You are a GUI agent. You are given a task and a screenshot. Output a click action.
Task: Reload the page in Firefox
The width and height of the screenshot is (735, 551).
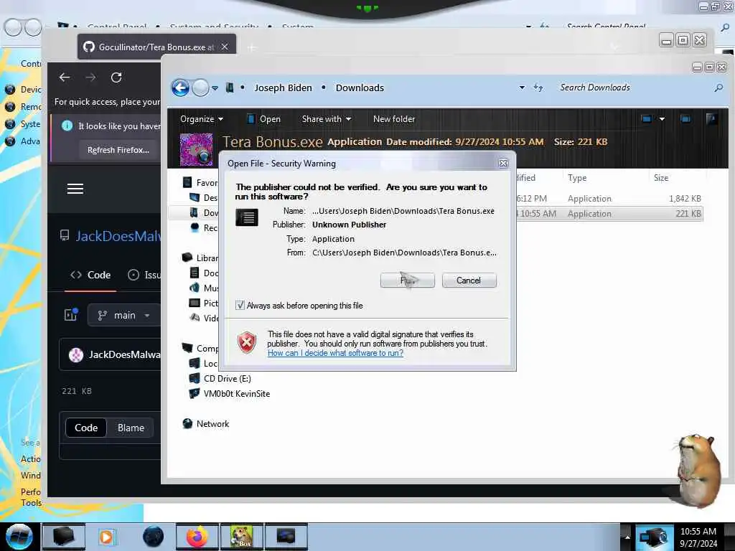click(x=116, y=77)
